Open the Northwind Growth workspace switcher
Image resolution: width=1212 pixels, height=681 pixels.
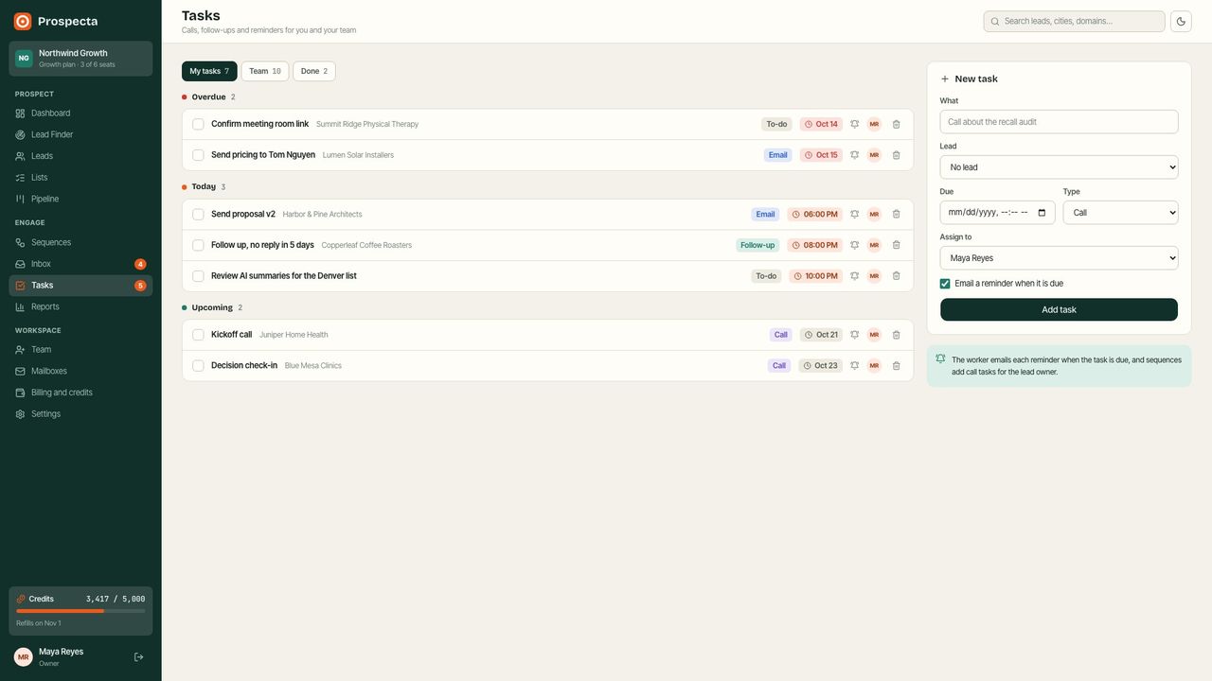click(x=80, y=59)
